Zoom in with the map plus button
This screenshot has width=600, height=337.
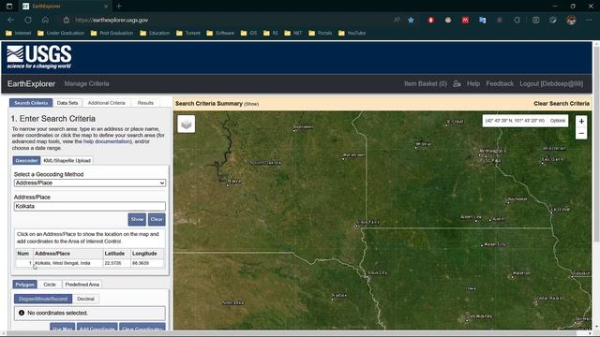[x=581, y=121]
